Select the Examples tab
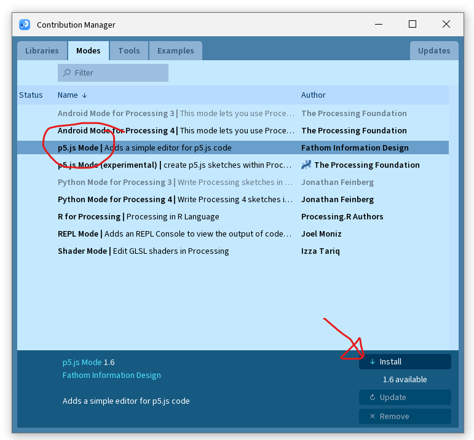 (x=175, y=51)
